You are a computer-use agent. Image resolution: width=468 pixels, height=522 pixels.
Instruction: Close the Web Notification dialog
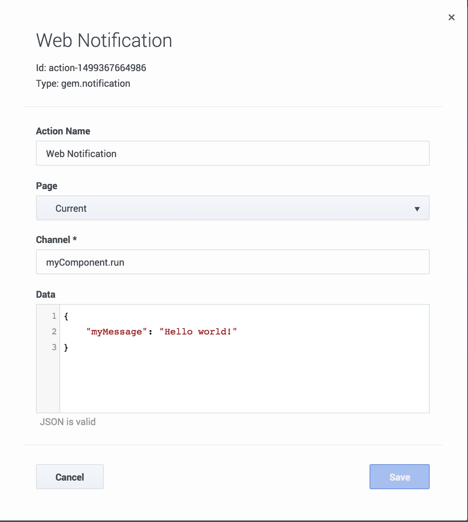(x=451, y=17)
